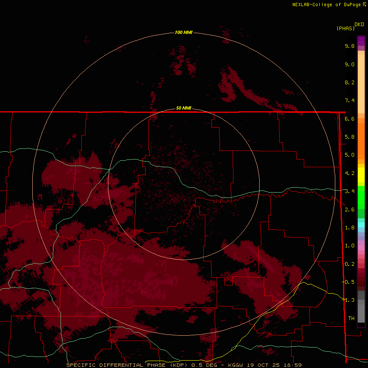Click the 0.2 scale label
368x368 pixels.
tap(350, 264)
